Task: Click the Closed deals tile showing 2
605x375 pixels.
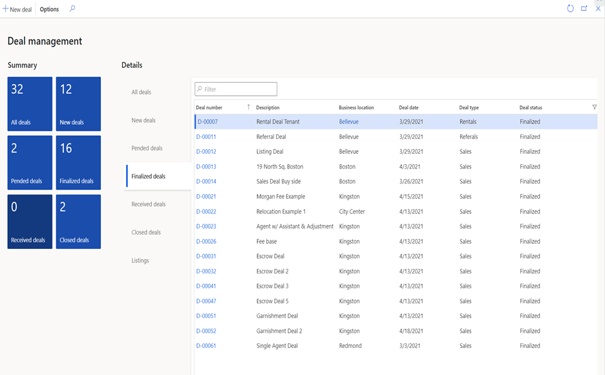Action: [x=78, y=221]
